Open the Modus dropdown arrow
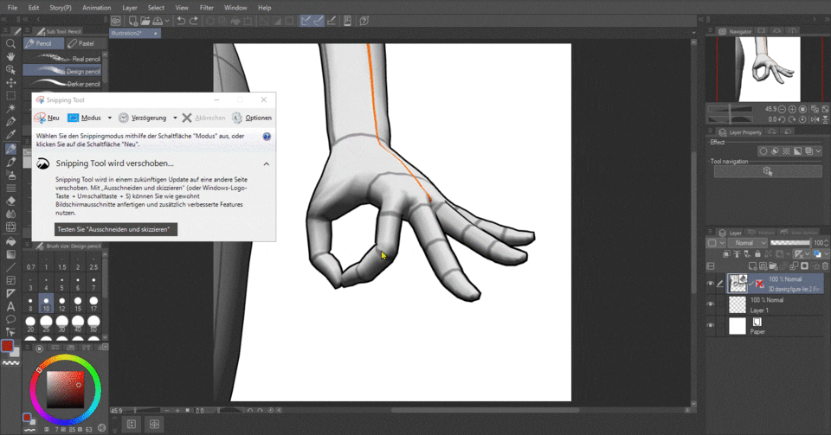This screenshot has width=831, height=435. tap(110, 118)
